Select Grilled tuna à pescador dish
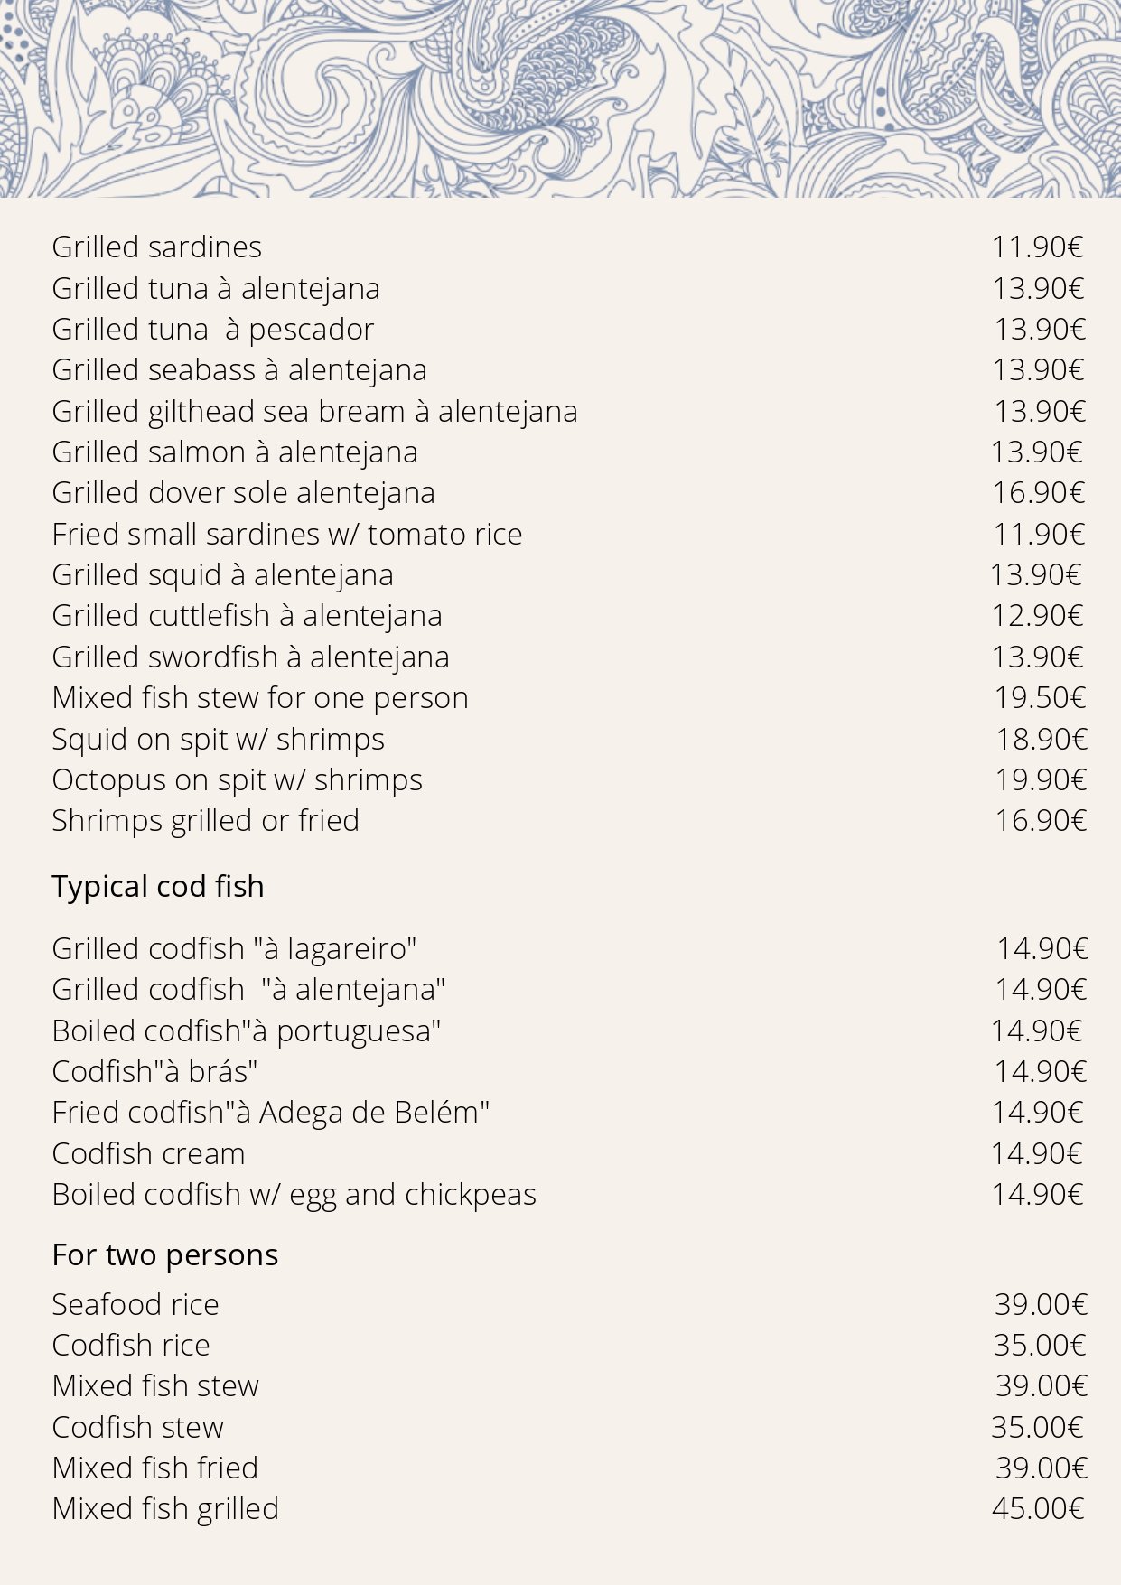The height and width of the screenshot is (1585, 1121). [x=212, y=330]
